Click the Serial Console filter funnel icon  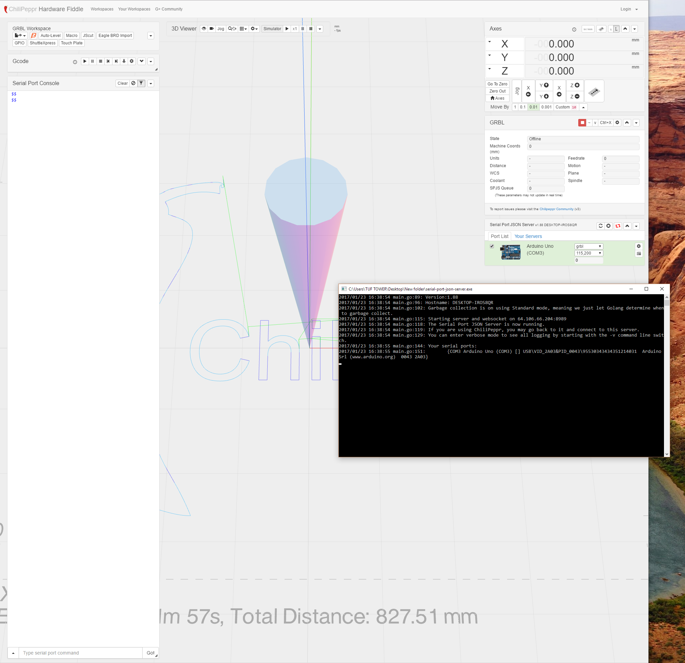point(141,83)
